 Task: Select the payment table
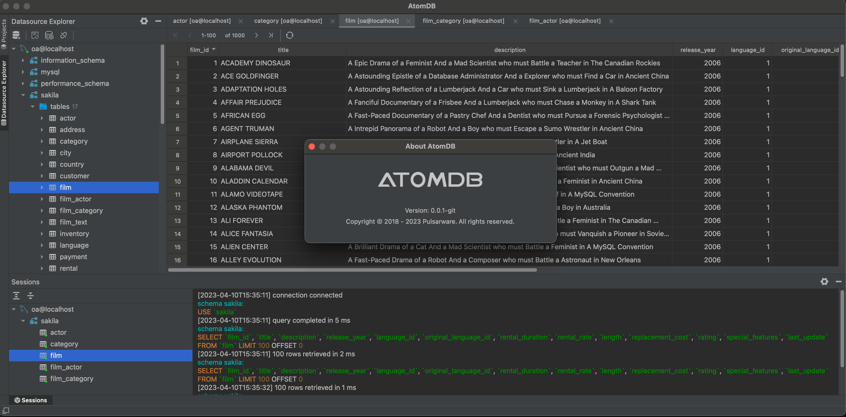(73, 257)
